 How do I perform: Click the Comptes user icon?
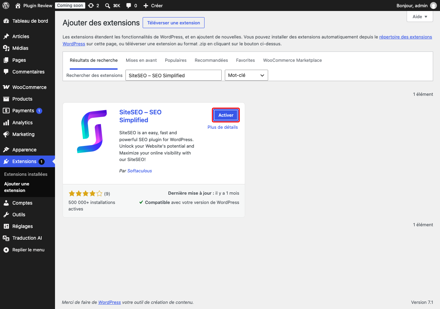6,203
